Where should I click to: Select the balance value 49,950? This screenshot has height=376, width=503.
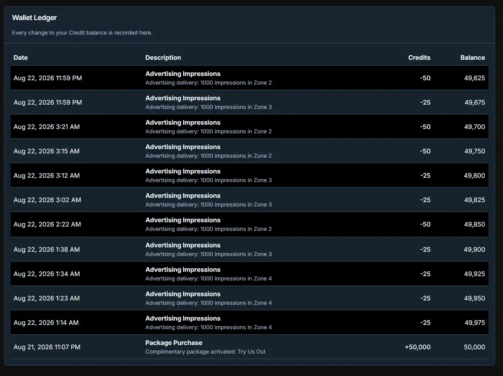(x=474, y=298)
